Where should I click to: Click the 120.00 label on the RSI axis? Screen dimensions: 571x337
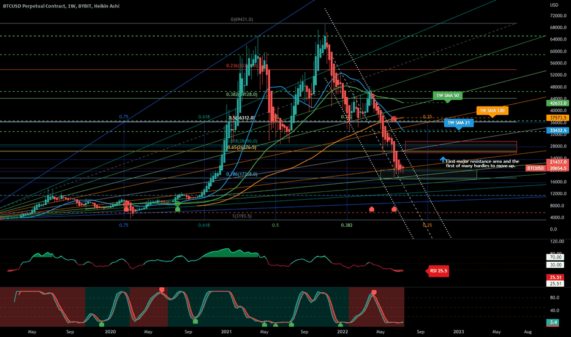click(x=557, y=241)
